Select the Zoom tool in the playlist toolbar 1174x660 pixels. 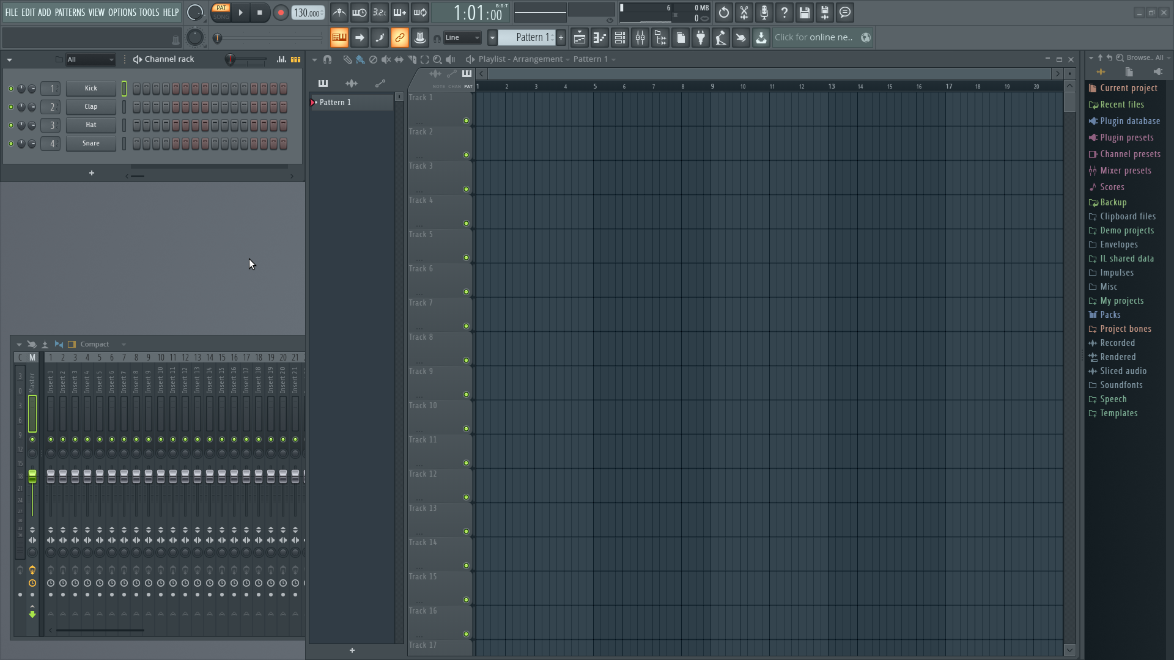pyautogui.click(x=438, y=59)
